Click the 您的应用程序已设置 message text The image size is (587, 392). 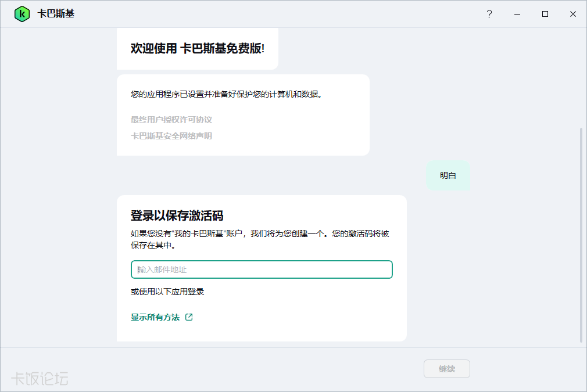(x=227, y=94)
